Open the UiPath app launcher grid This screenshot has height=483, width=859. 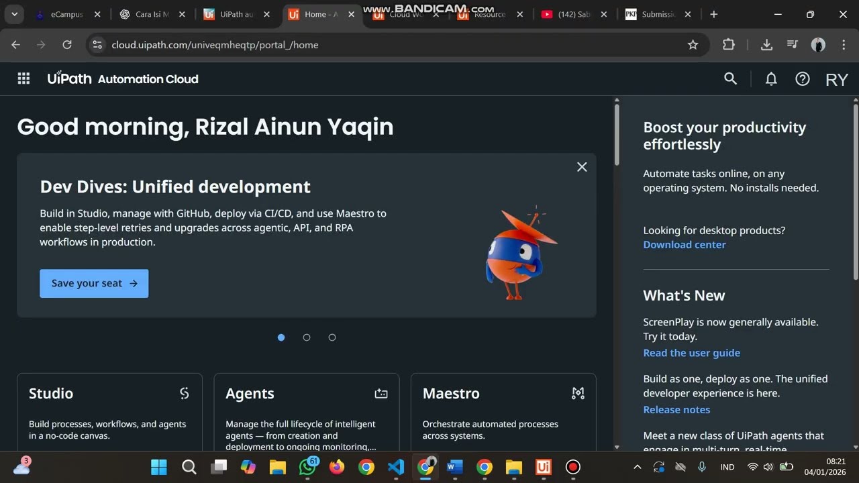23,78
